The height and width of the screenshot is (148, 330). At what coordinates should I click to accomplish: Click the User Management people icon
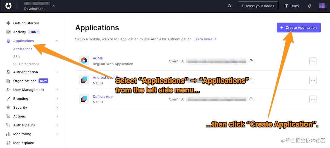8,90
